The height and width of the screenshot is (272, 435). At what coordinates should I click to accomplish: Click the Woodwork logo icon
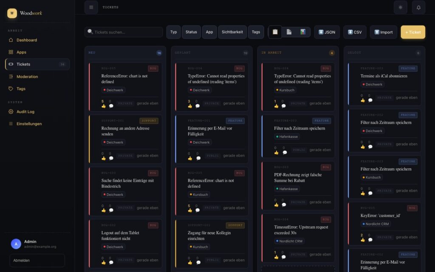tap(12, 13)
